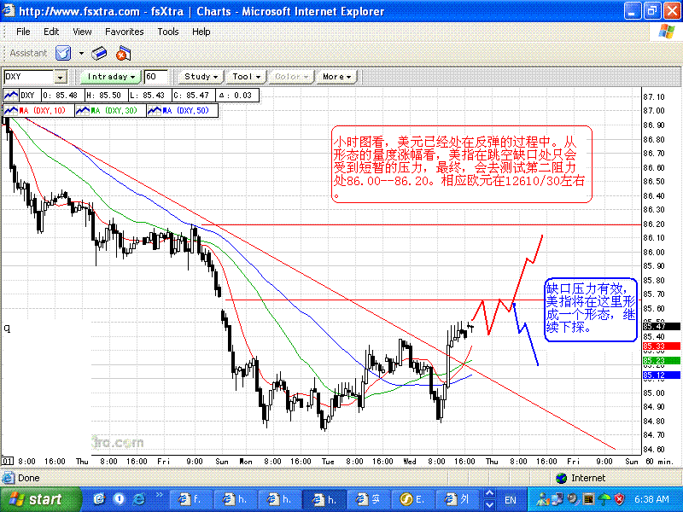This screenshot has width=683, height=512.
Task: Open the Edit menu
Action: (51, 32)
